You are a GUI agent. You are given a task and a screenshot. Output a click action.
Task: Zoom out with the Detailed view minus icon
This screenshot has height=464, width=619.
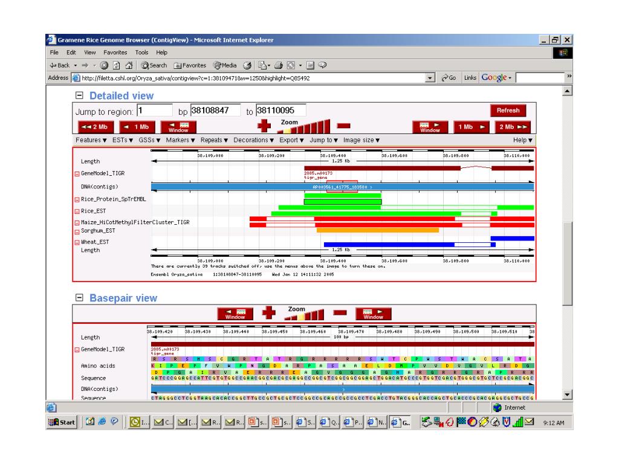[x=343, y=126]
